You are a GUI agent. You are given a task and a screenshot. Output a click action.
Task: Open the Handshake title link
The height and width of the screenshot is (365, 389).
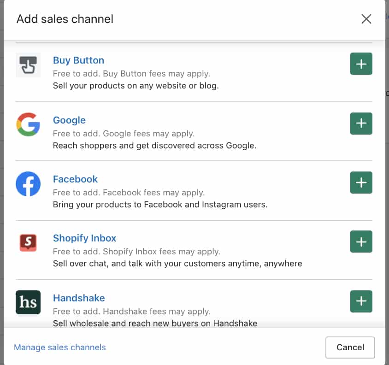coord(79,298)
